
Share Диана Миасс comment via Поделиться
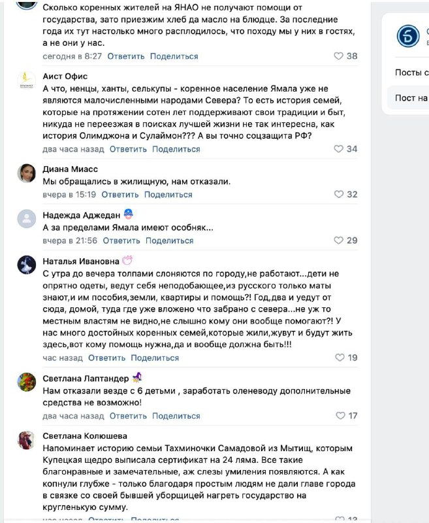168,194
